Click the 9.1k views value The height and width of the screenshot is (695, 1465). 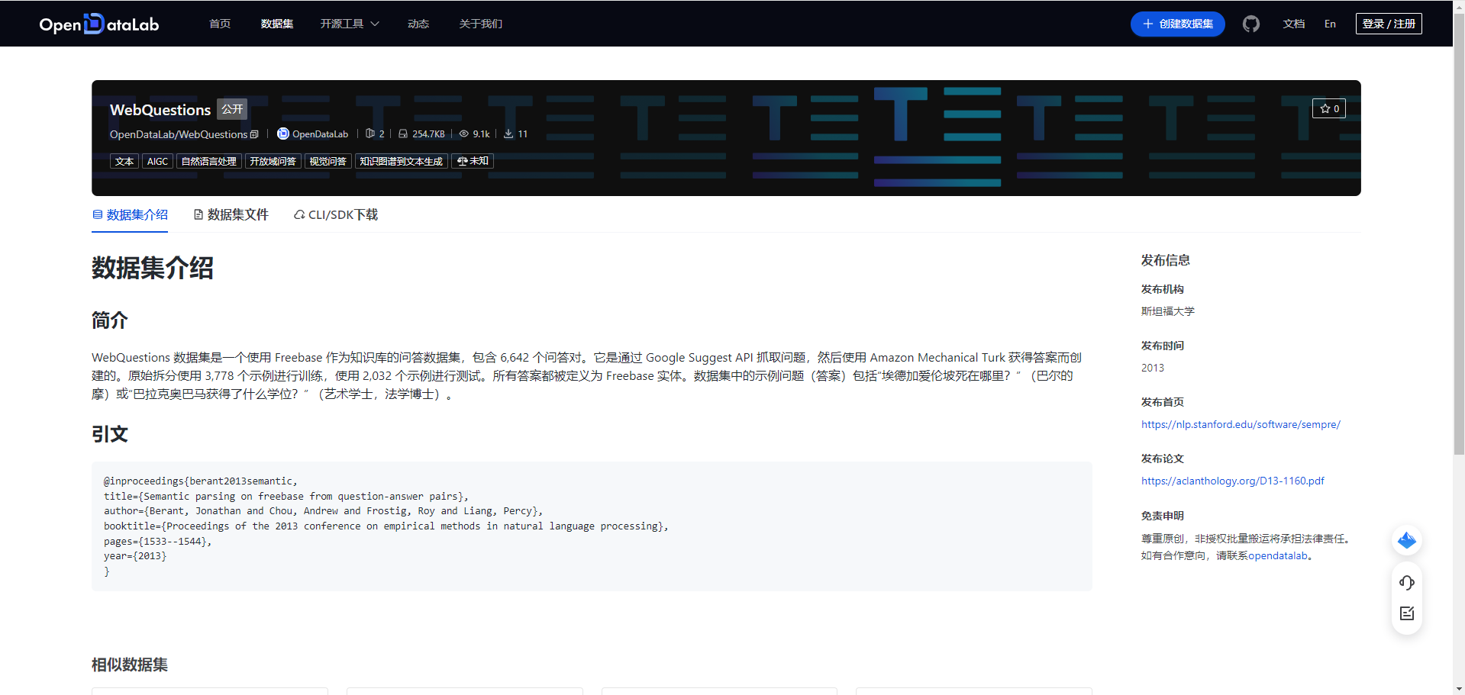(x=481, y=134)
